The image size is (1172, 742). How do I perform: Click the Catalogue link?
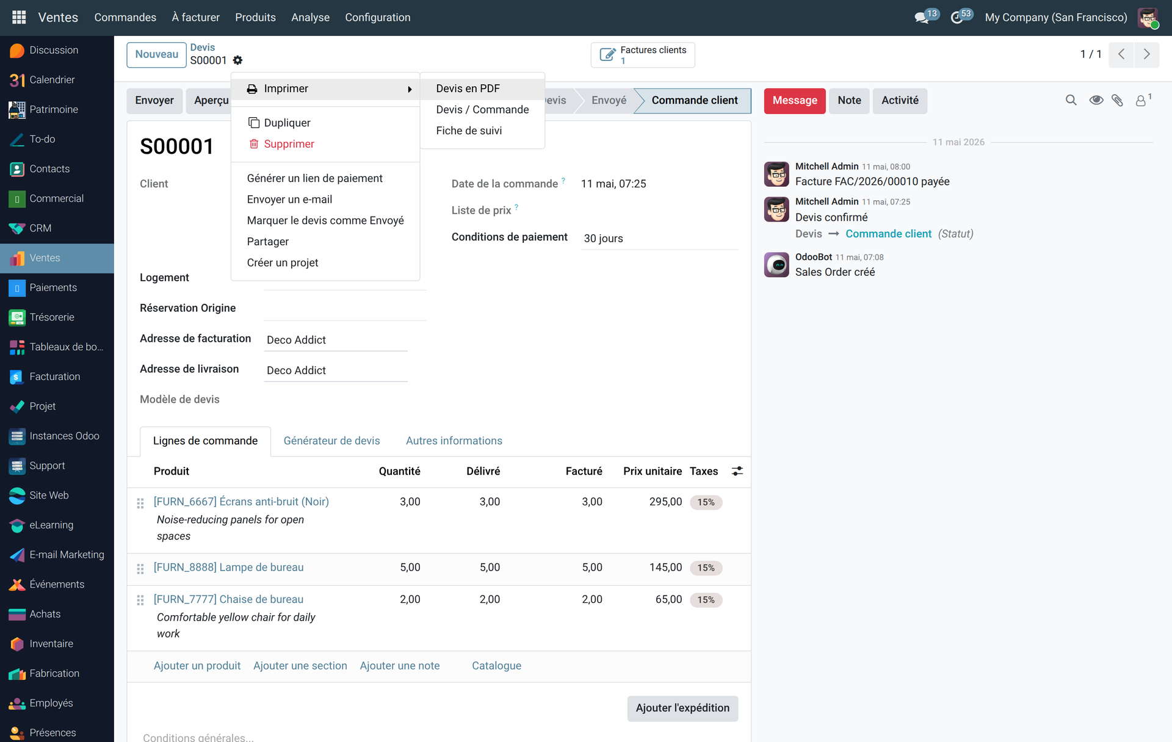(x=496, y=666)
